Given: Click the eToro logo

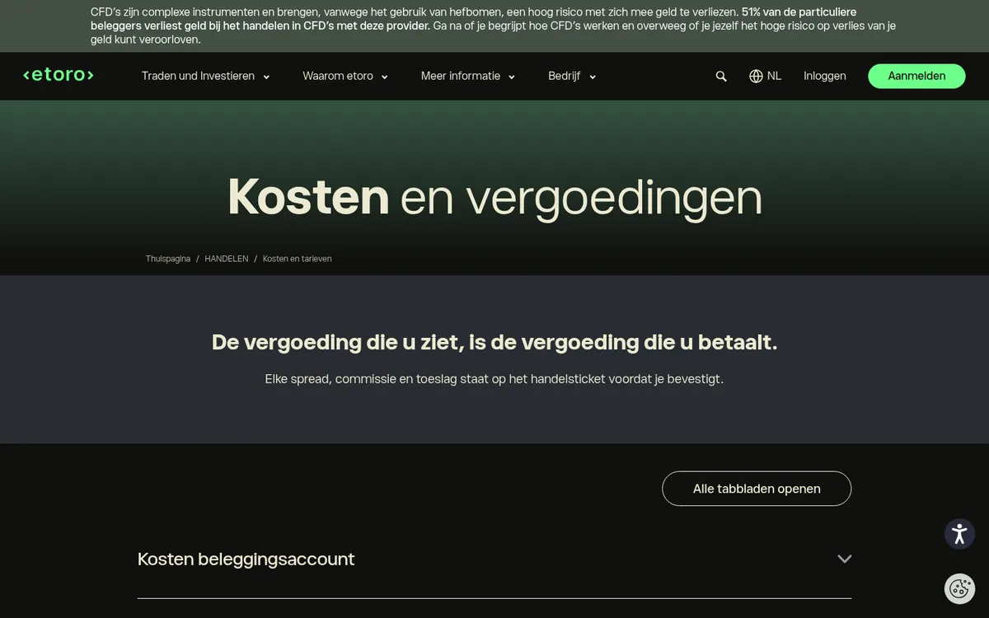Looking at the screenshot, I should coord(59,75).
